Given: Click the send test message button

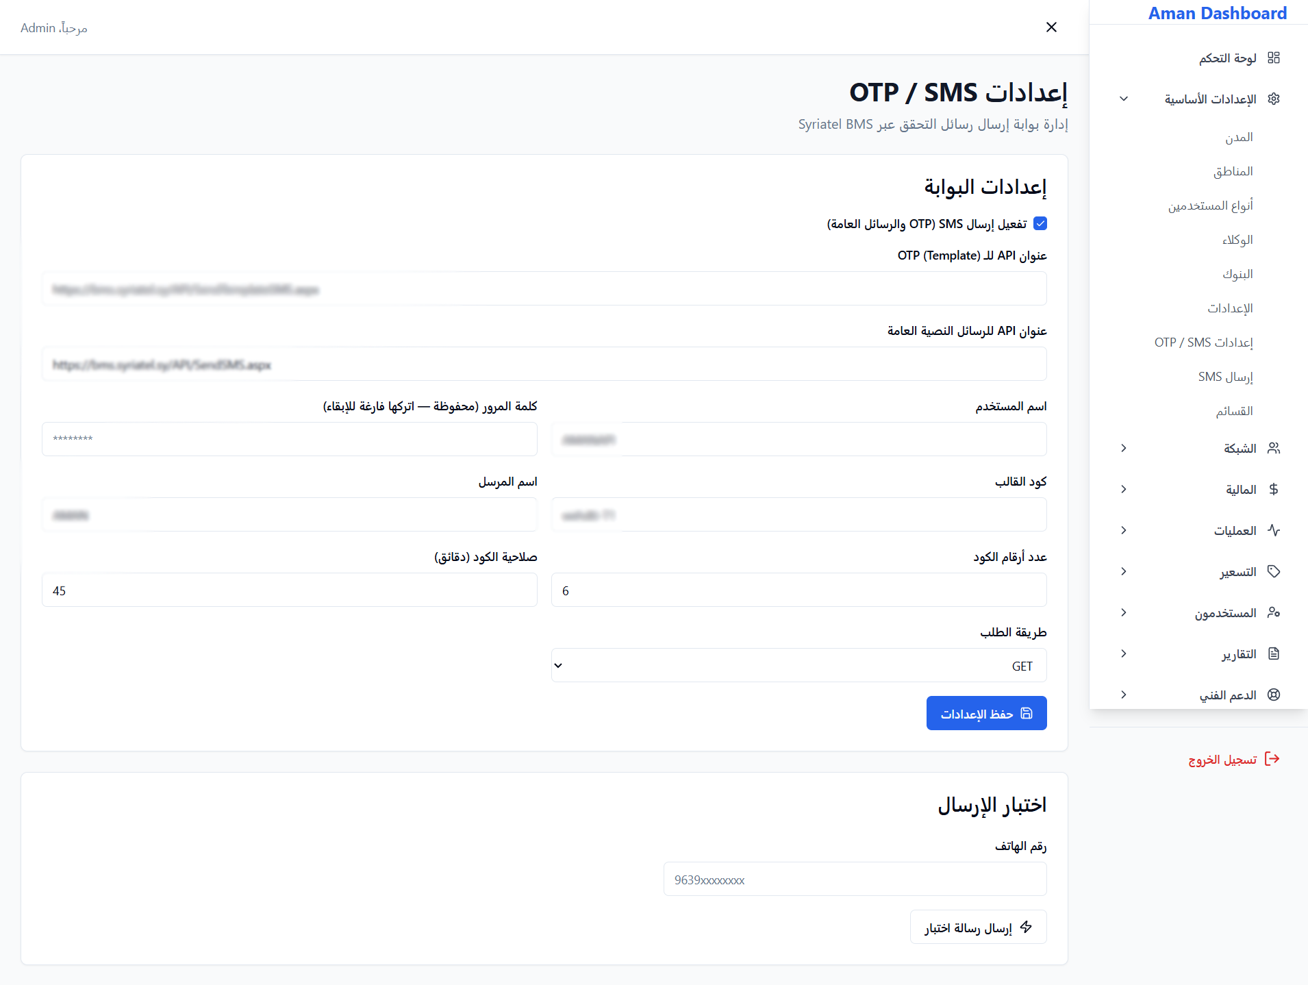Looking at the screenshot, I should pyautogui.click(x=978, y=927).
